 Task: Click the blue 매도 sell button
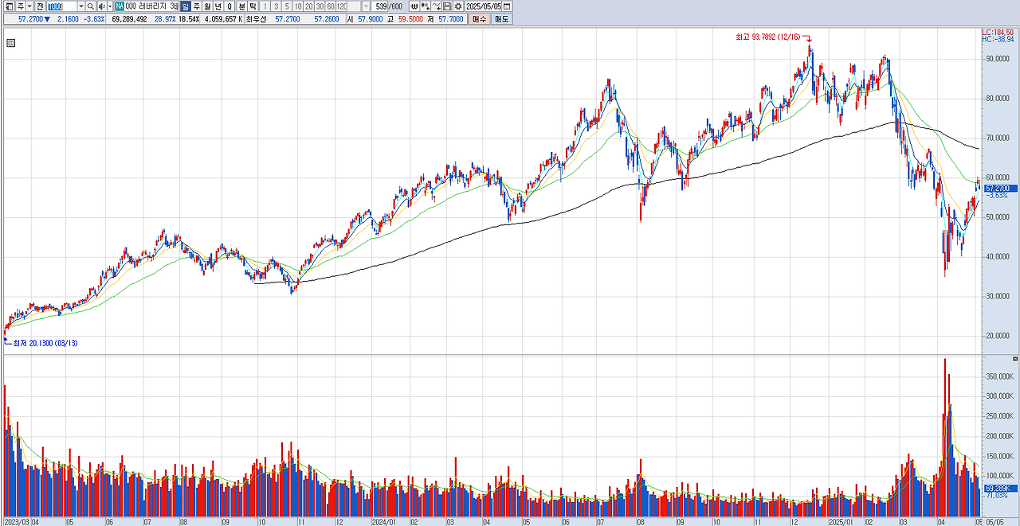501,19
